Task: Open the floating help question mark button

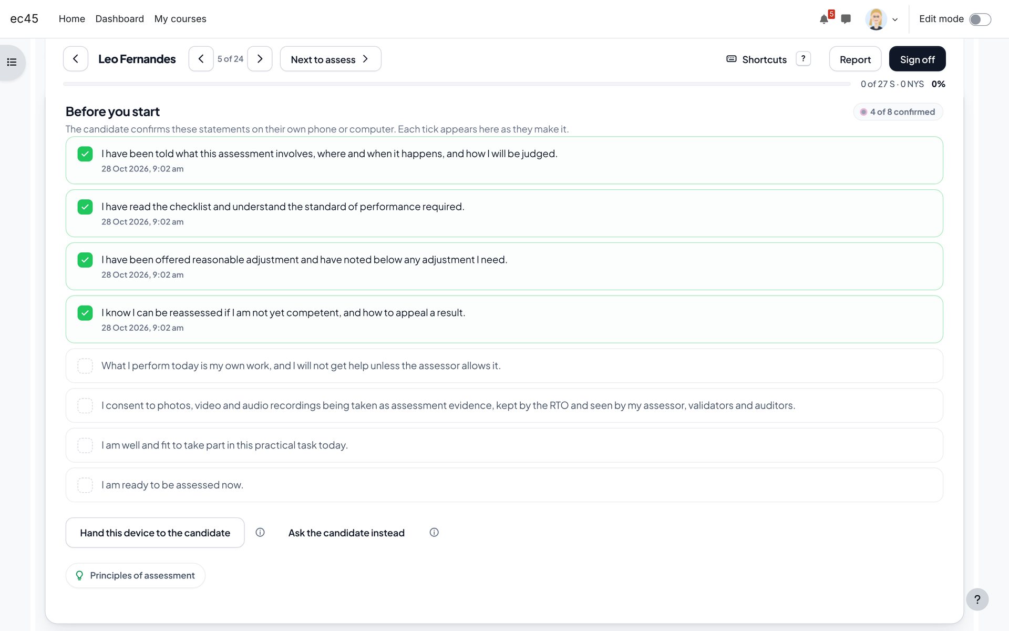Action: click(977, 599)
